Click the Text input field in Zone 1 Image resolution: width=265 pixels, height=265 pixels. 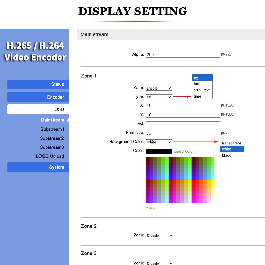point(183,124)
